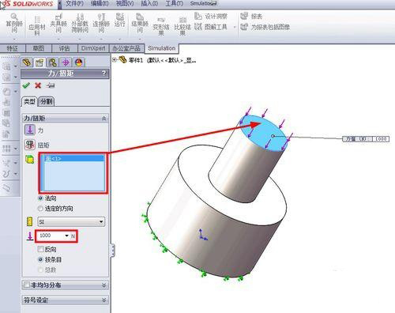Expand the 非均匀分布 section chevron
Image resolution: width=395 pixels, height=313 pixels.
coord(104,285)
